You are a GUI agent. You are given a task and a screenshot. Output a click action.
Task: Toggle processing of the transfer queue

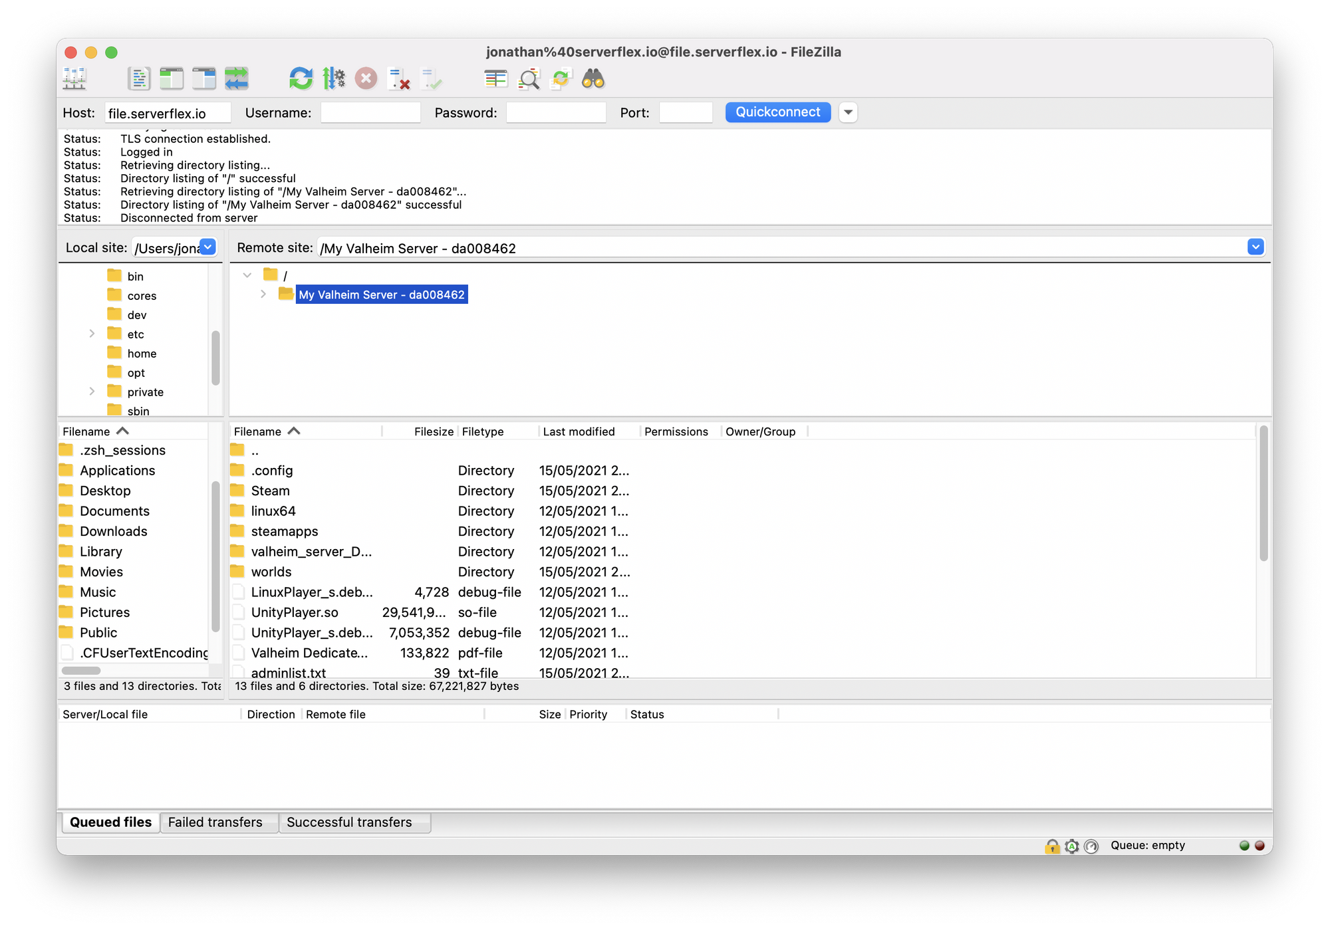point(334,78)
